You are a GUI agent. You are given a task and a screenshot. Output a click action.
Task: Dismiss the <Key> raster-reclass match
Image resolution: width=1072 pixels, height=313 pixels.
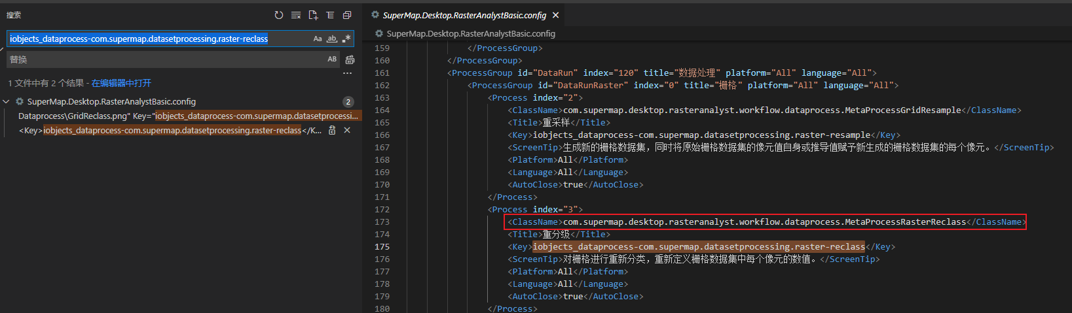coord(347,130)
